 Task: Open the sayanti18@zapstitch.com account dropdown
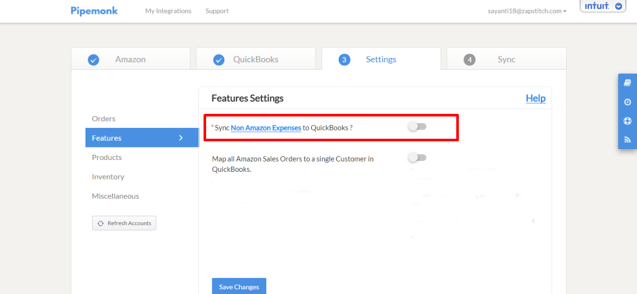[527, 11]
